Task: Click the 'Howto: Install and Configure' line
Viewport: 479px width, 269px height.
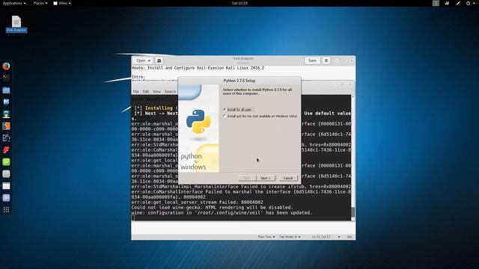Action: pos(198,68)
